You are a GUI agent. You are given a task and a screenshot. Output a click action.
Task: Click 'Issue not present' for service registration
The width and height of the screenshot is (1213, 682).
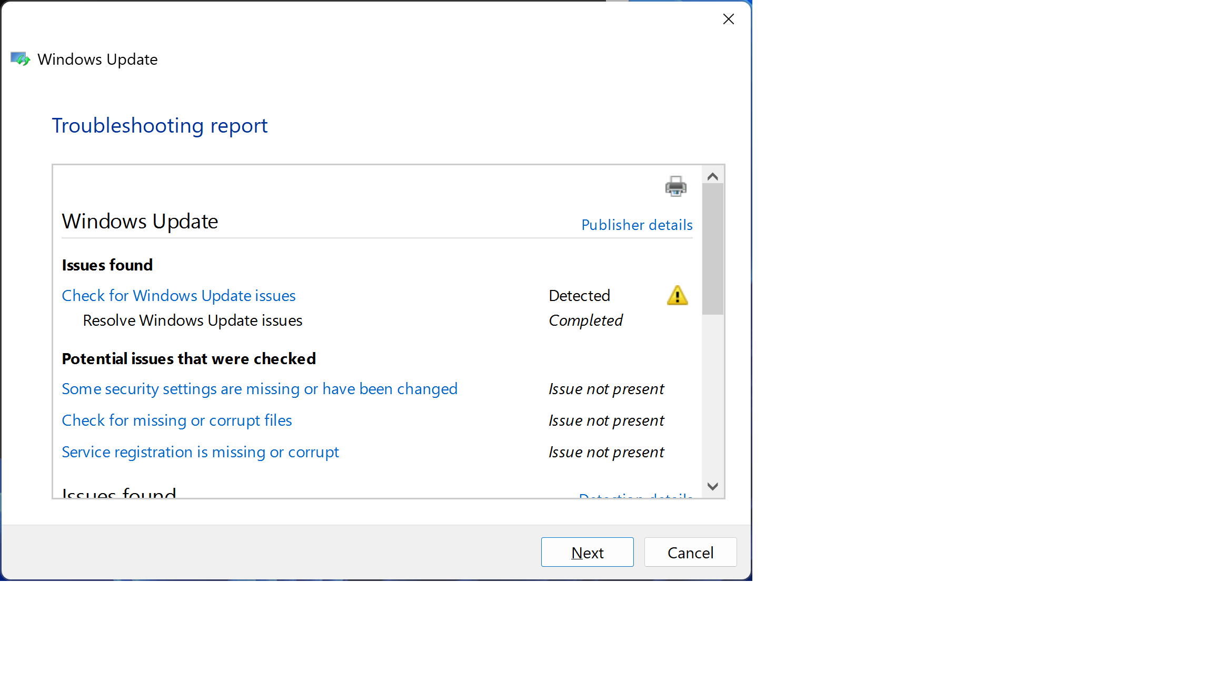[x=606, y=452]
